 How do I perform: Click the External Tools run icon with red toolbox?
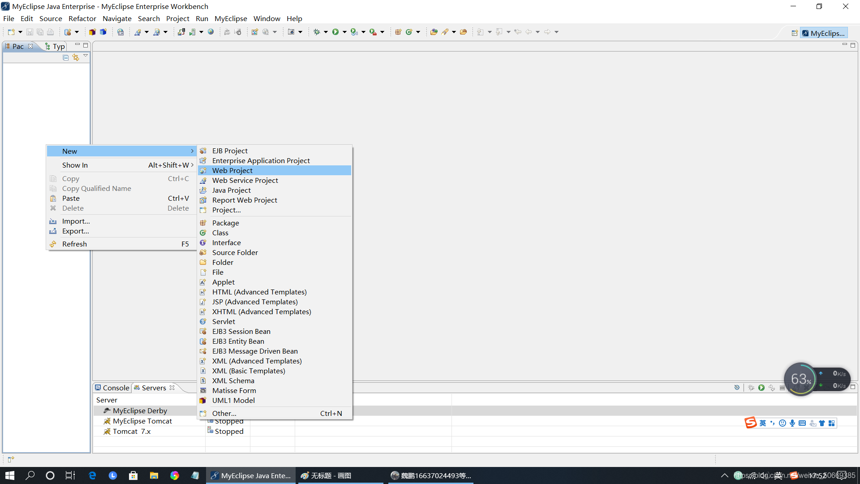[373, 32]
